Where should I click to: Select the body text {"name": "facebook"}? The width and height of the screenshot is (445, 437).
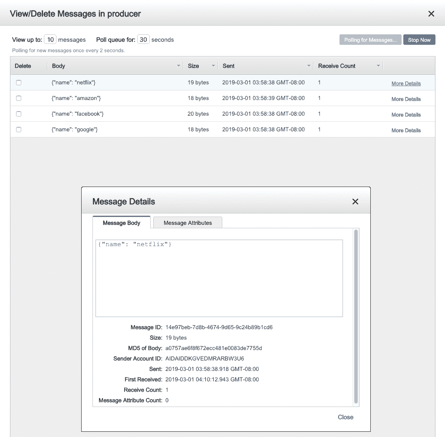(77, 114)
